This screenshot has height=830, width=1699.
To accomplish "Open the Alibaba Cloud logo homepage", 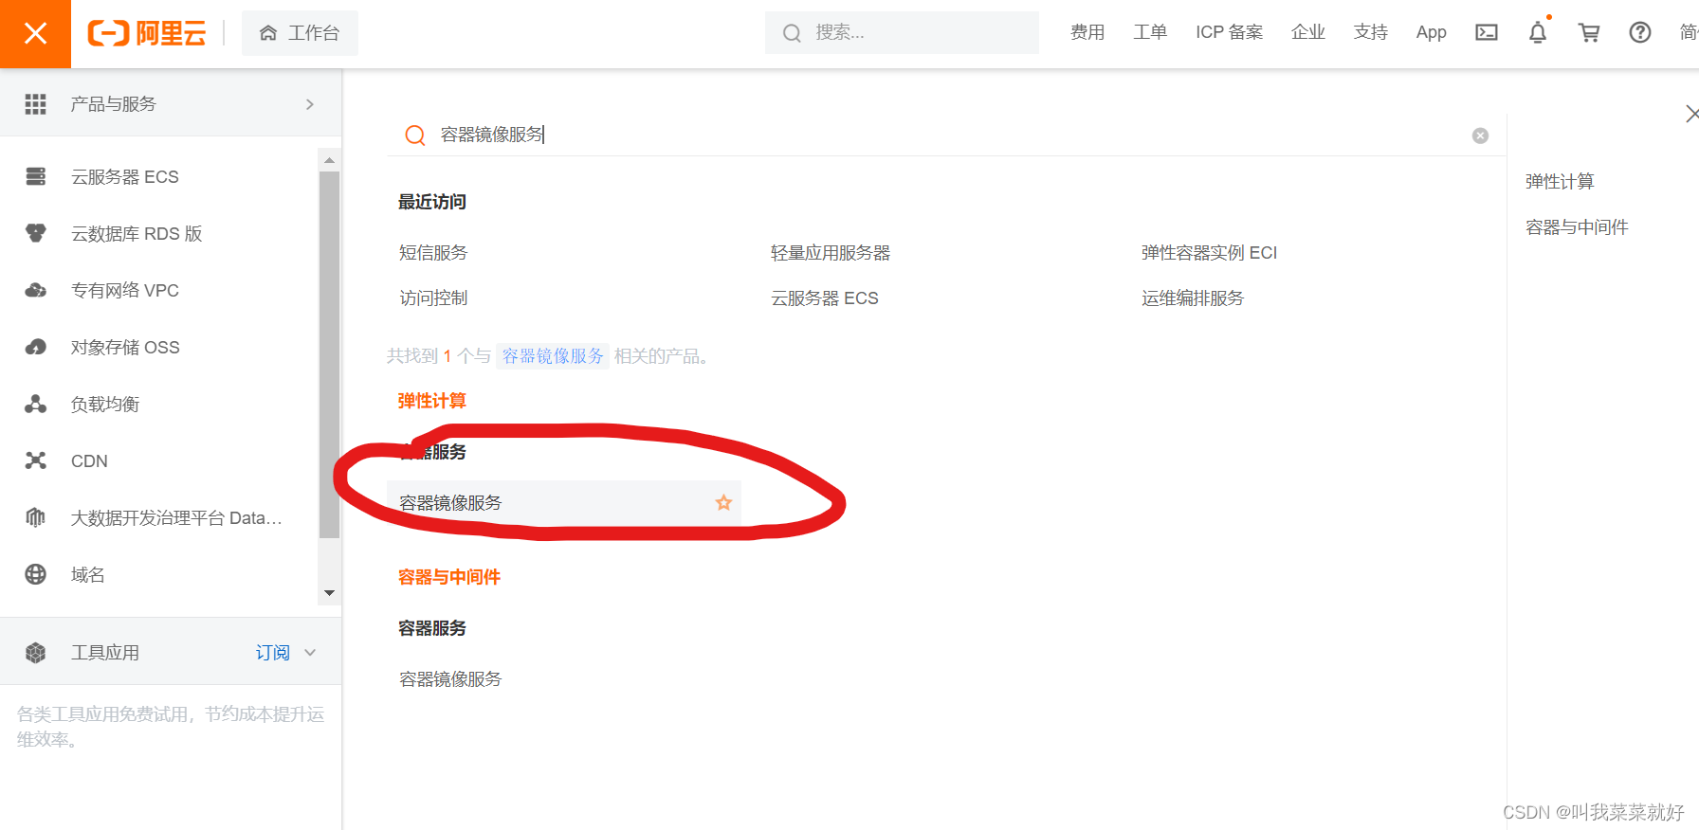I will [147, 33].
